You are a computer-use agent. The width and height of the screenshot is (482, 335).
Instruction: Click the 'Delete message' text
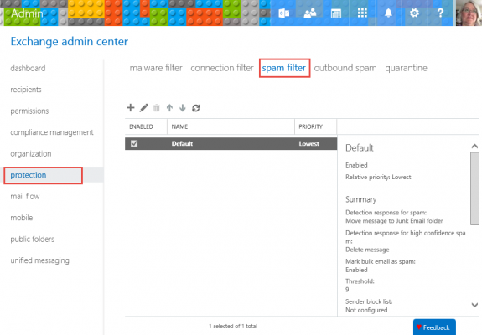pos(367,250)
